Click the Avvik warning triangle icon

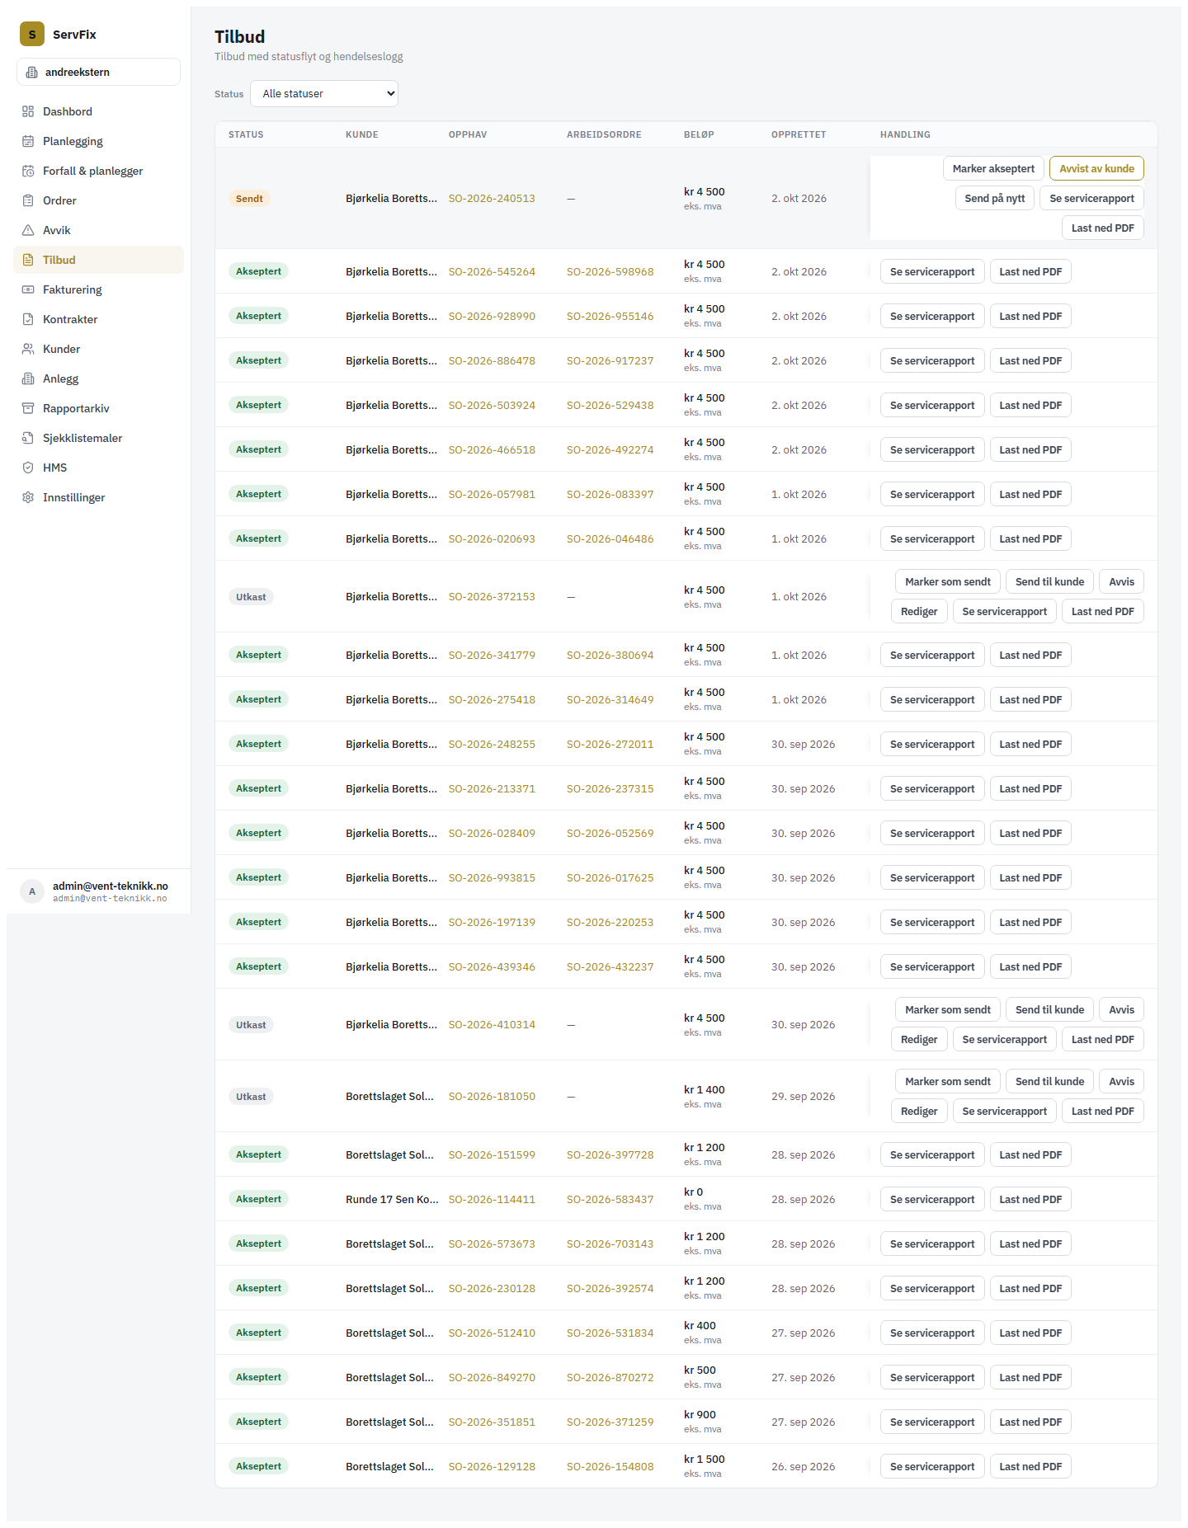pos(28,230)
